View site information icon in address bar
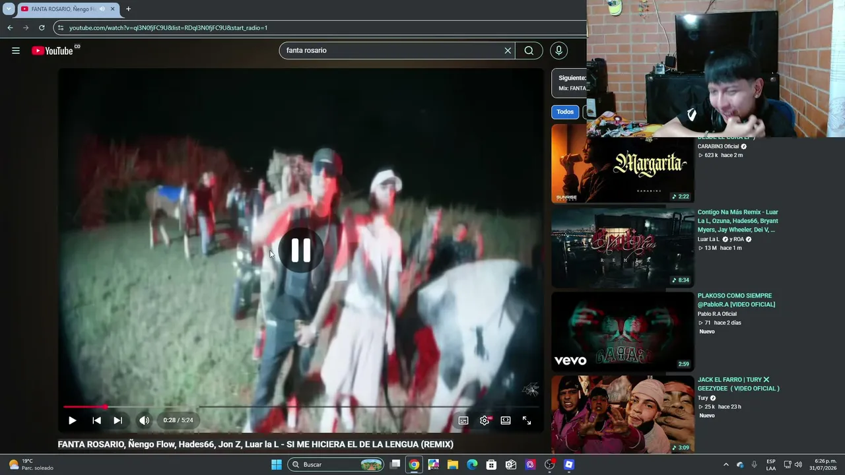 pos(61,28)
